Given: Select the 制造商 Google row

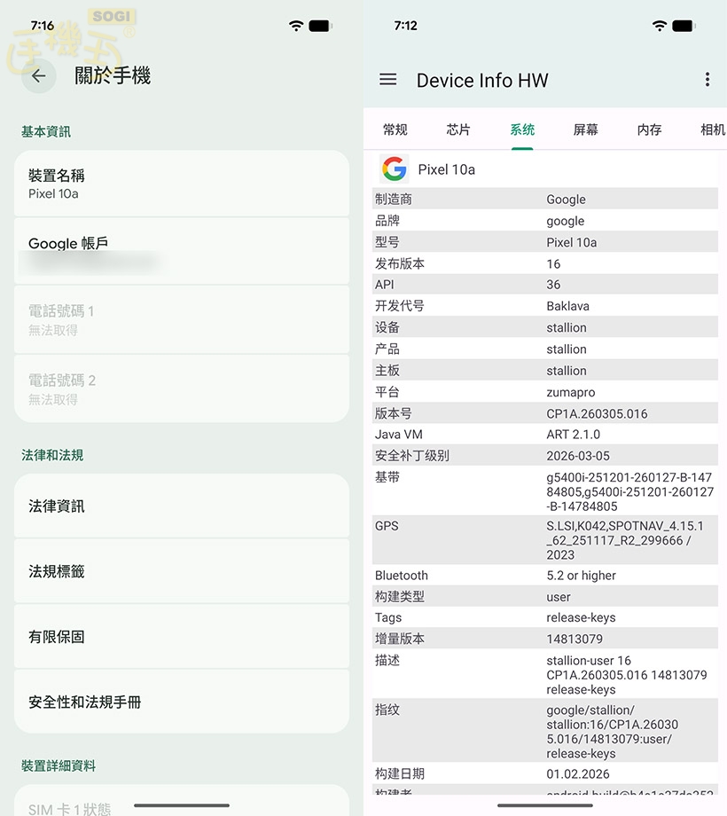Looking at the screenshot, I should coord(545,199).
